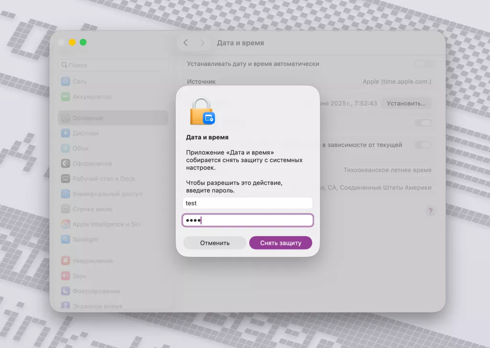Image resolution: width=490 pixels, height=348 pixels.
Task: Dismiss the dialog with Отменить
Action: click(x=214, y=242)
